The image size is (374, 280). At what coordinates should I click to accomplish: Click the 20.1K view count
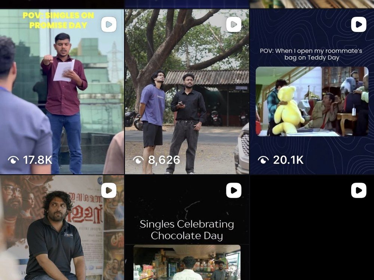[288, 160]
